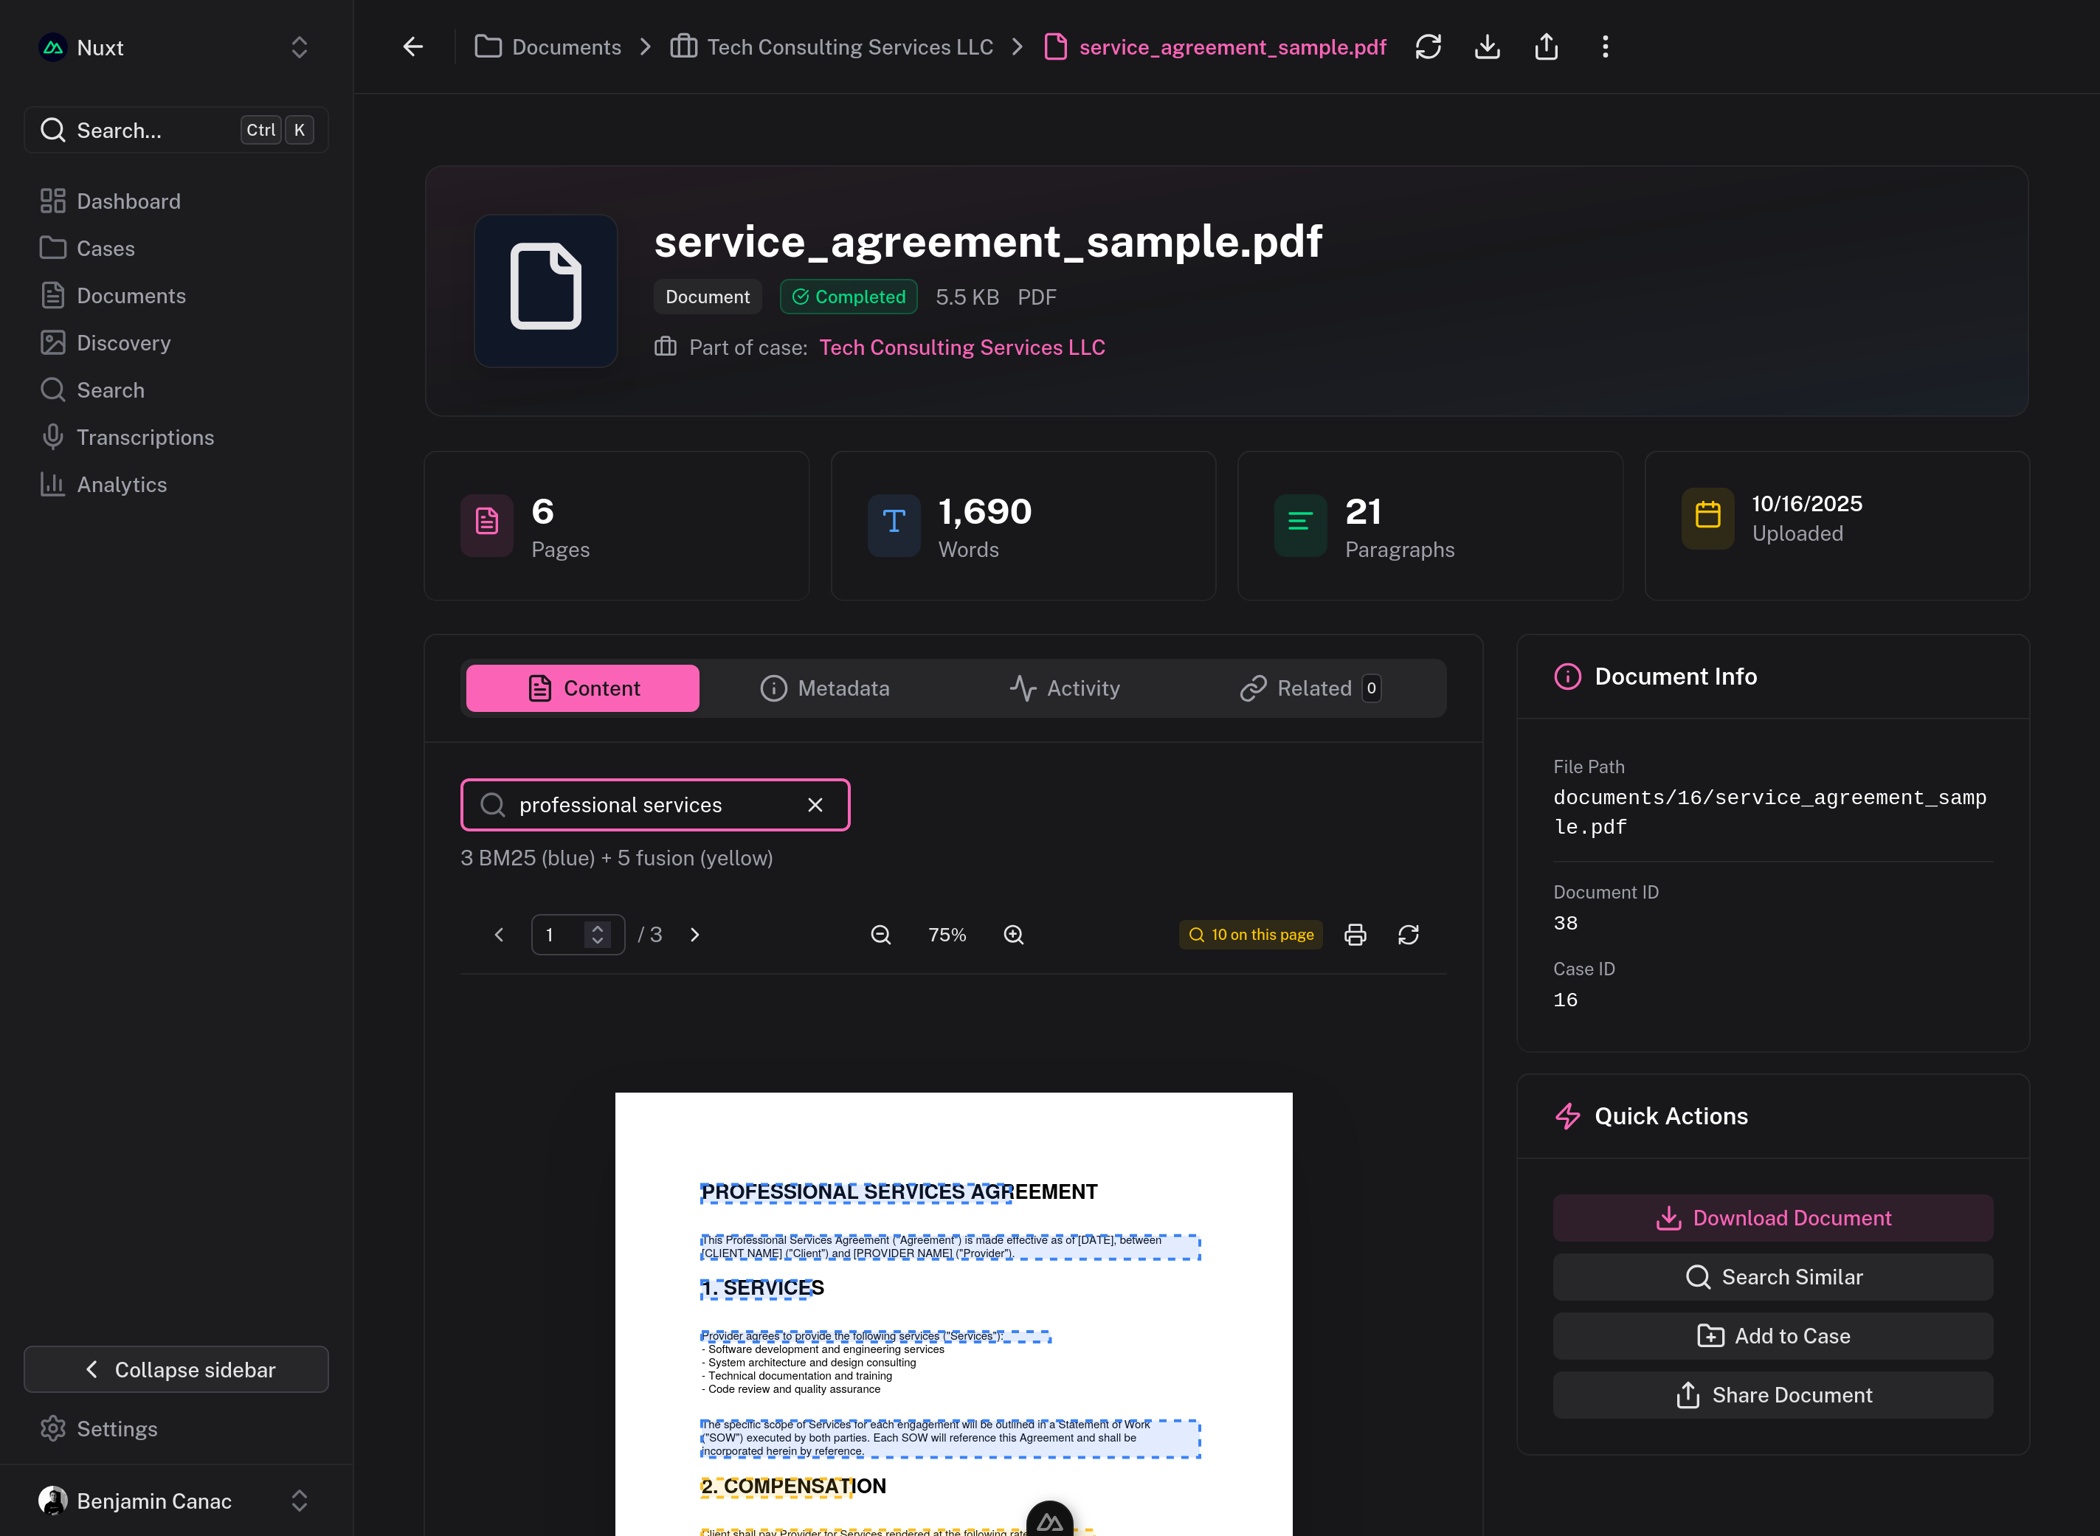The width and height of the screenshot is (2100, 1536).
Task: Click the refresh icon in top breadcrumb bar
Action: coord(1428,46)
